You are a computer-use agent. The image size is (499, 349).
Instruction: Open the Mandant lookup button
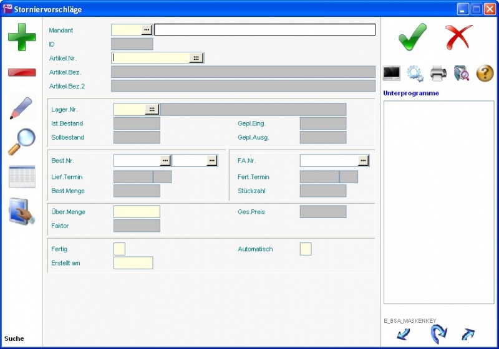pos(147,30)
